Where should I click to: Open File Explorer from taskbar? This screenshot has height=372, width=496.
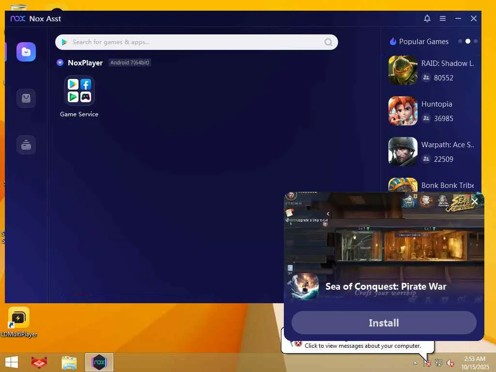[69, 363]
